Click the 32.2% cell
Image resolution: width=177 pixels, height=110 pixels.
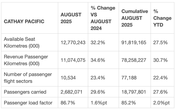coord(98,42)
